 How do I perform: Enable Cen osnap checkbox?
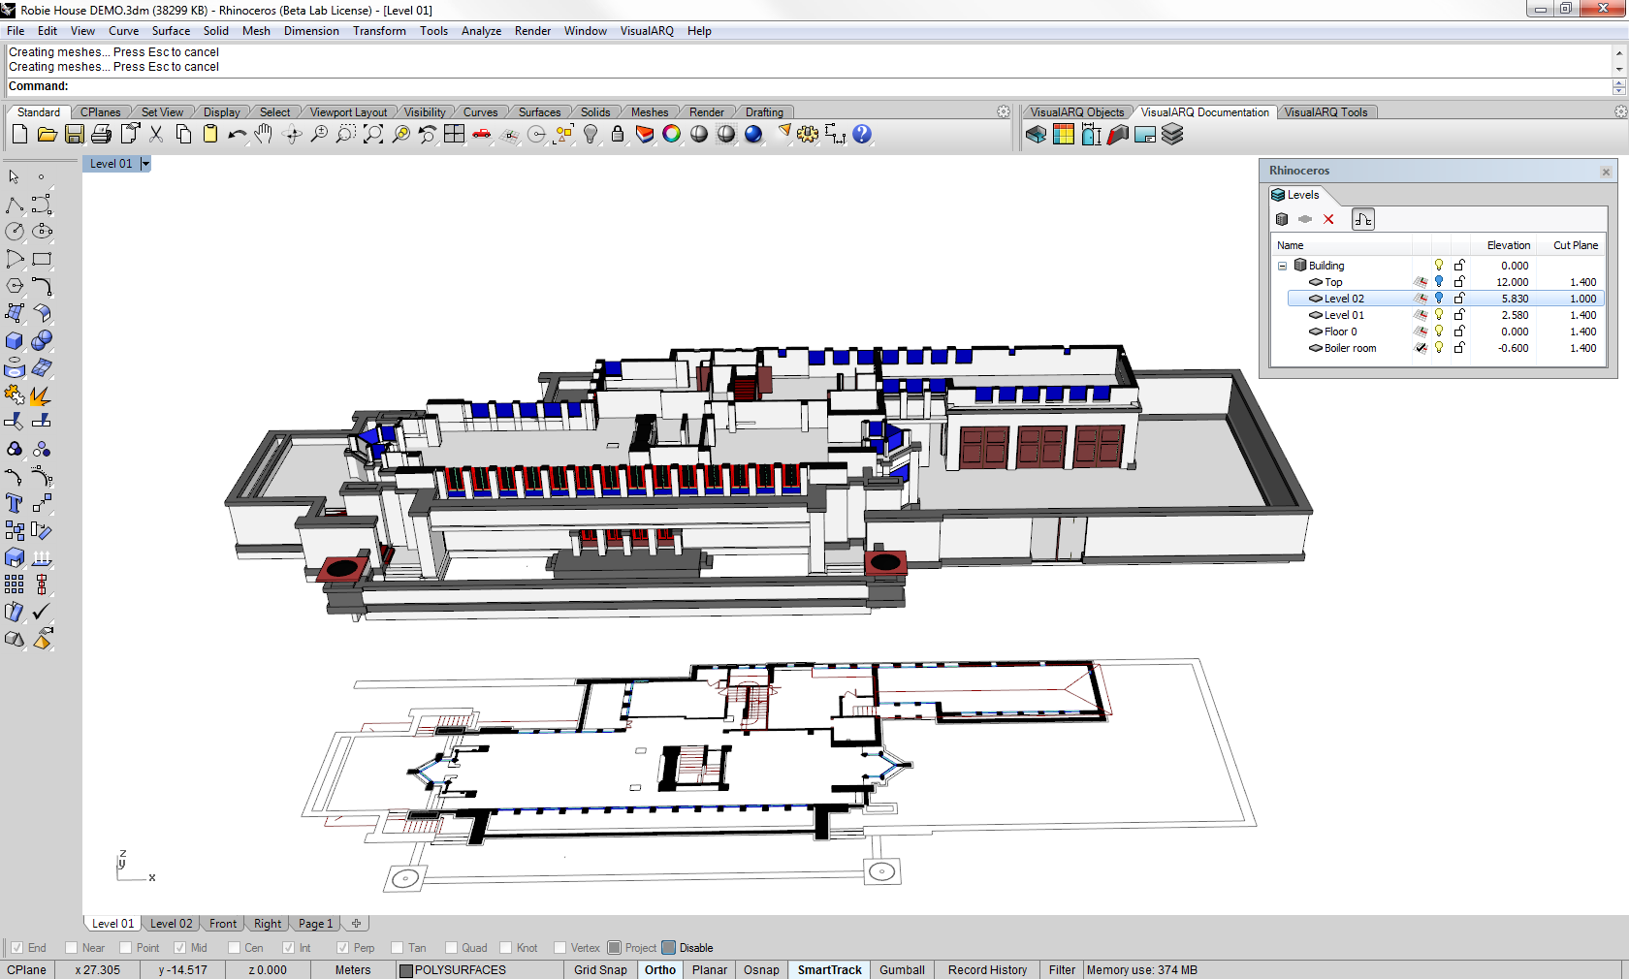[x=234, y=948]
